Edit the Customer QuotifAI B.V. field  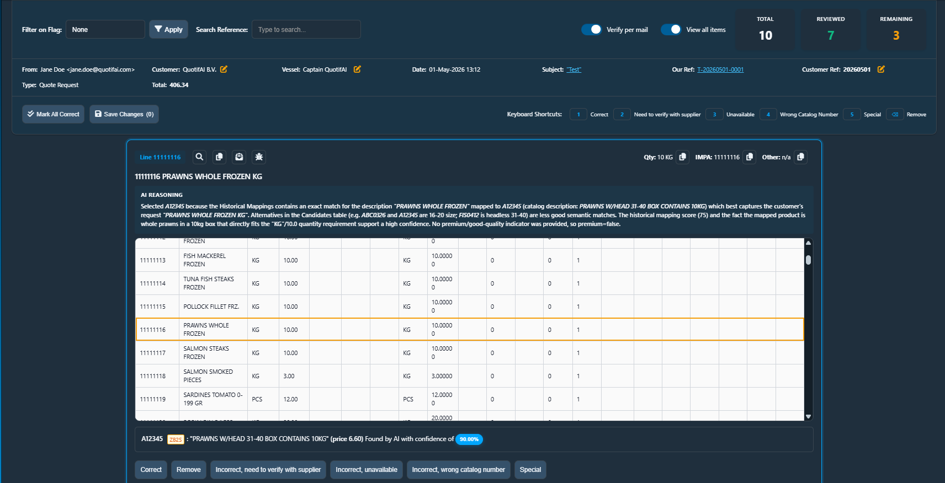(x=224, y=69)
